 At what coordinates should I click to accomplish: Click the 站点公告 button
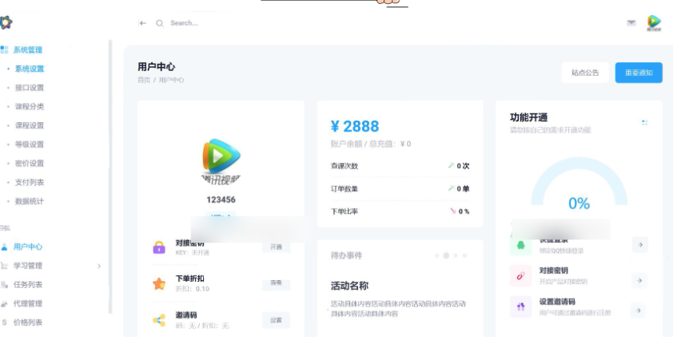[x=585, y=73]
